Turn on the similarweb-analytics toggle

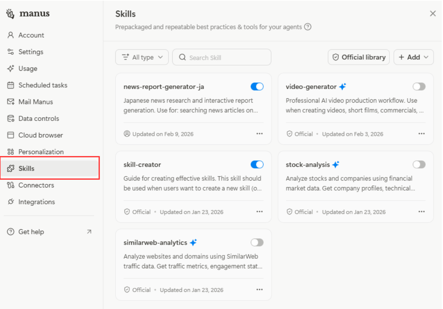[x=257, y=243]
